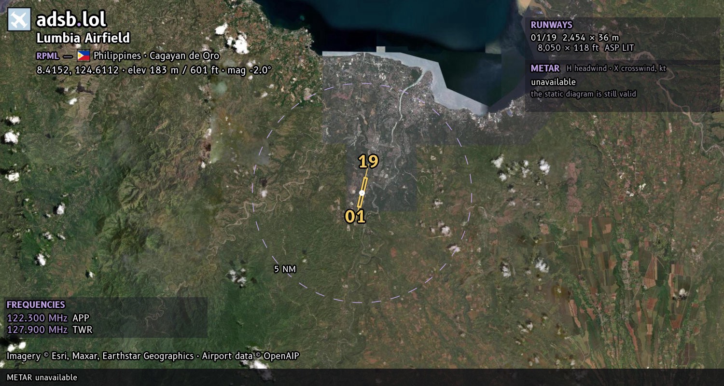
Task: Click the "5 NM" range ring label
Action: [285, 269]
